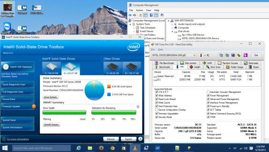Viewport: 269px width, 152px height.
Task: Toggle Device Configuration Overlay checkbox
Action: (x=156, y=110)
